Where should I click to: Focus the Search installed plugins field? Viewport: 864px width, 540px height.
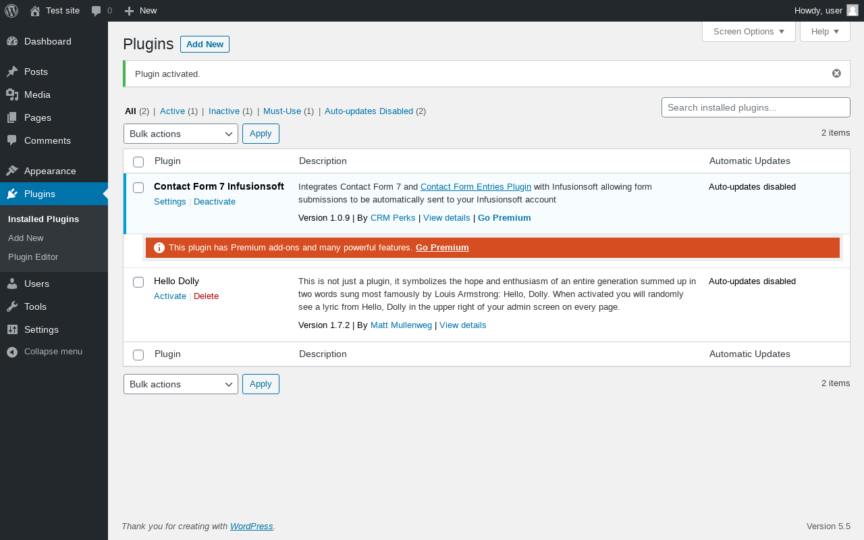pos(755,107)
